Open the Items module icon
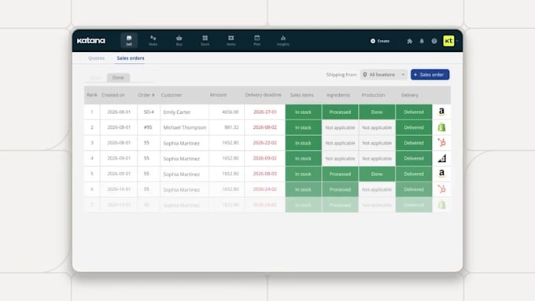 [x=231, y=40]
